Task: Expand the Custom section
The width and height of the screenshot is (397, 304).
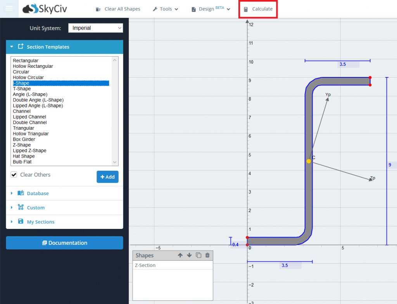Action: point(36,208)
